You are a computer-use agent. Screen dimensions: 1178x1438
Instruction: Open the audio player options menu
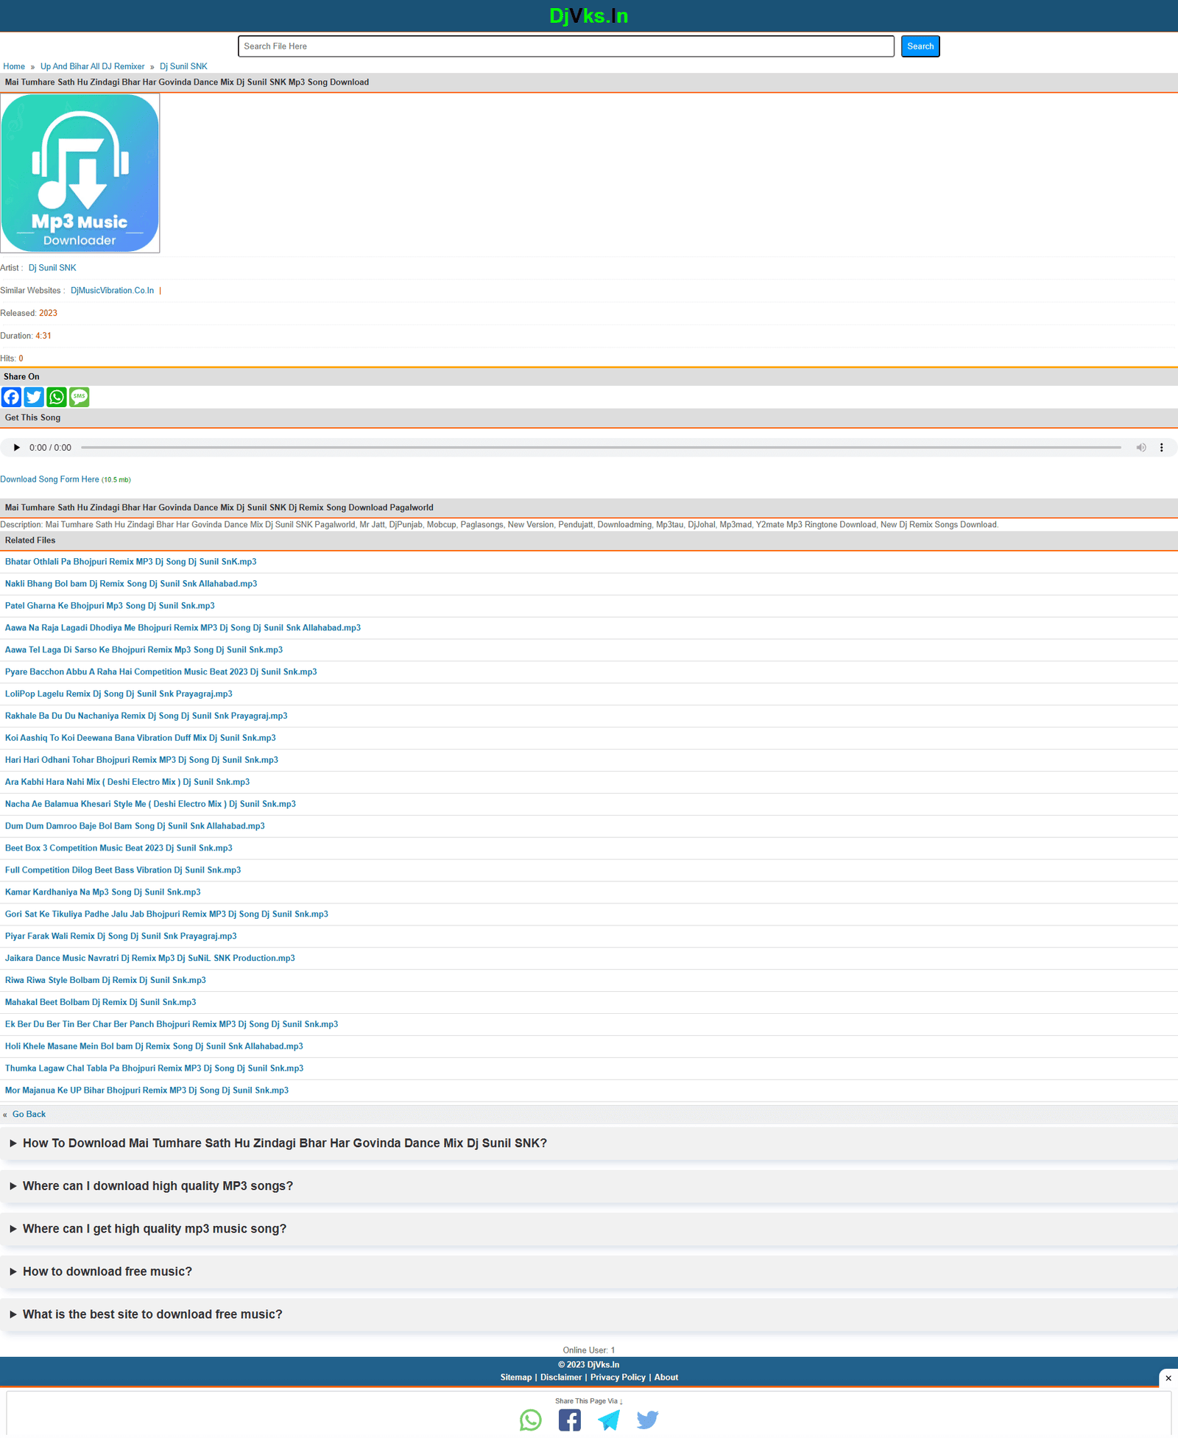(x=1162, y=447)
